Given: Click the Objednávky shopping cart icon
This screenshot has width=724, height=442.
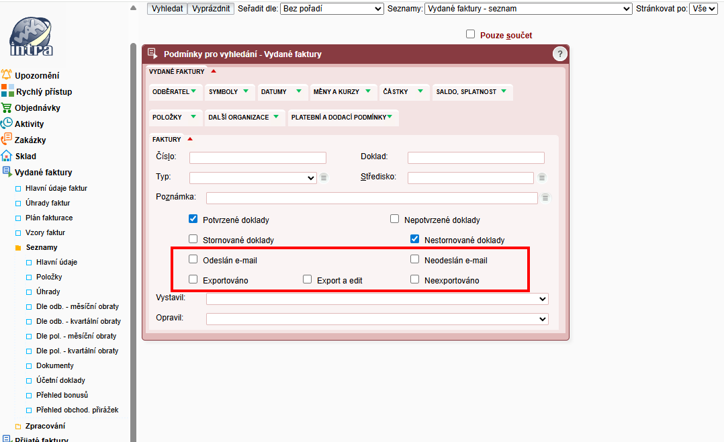Looking at the screenshot, I should click(x=7, y=107).
